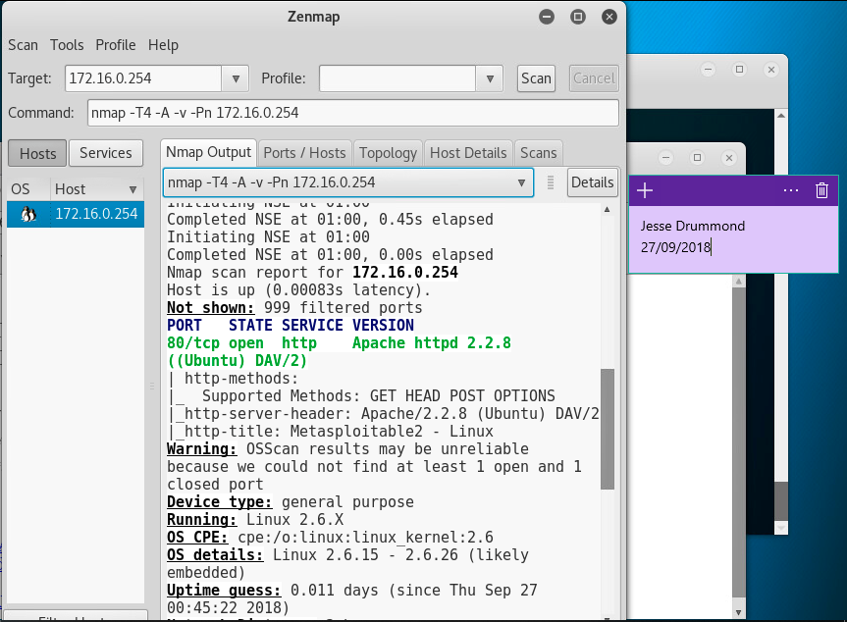Expand the scan command output selector
This screenshot has width=847, height=622.
pyautogui.click(x=348, y=182)
